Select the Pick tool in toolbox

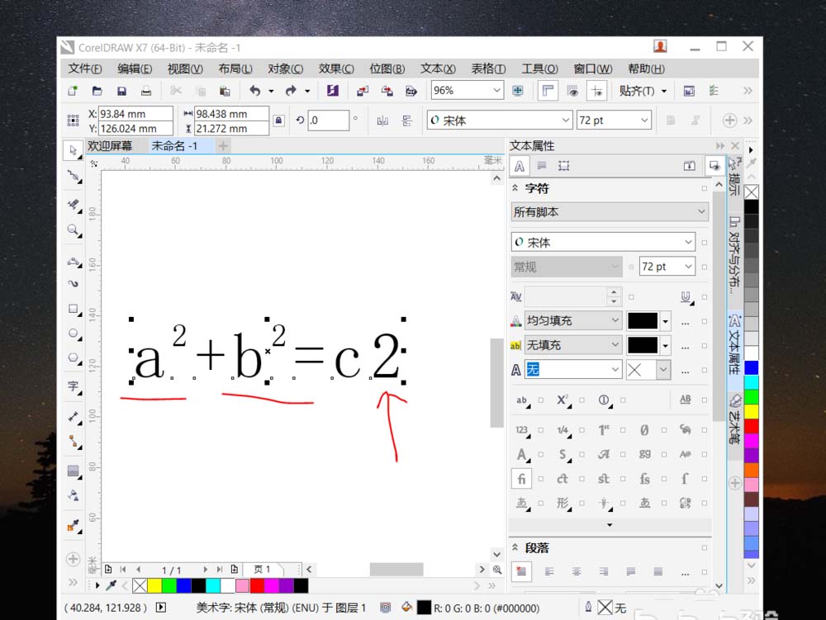[x=74, y=150]
